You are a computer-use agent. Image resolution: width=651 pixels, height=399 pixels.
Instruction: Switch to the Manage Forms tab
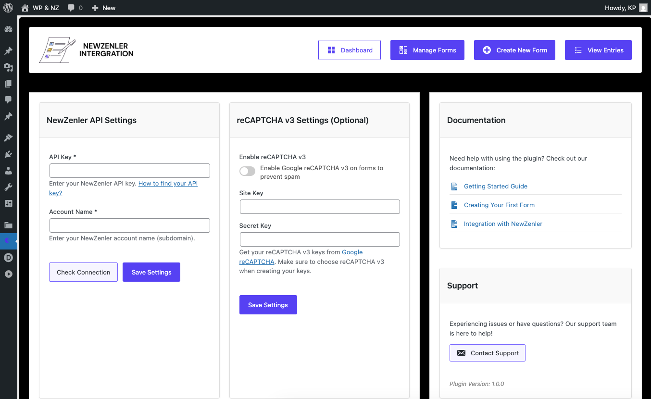tap(427, 50)
